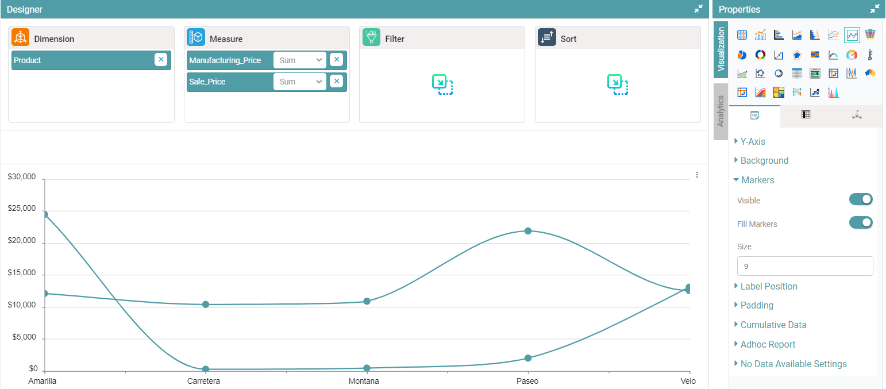Choose the Australia map visualization icon
Image resolution: width=886 pixels, height=389 pixels.
tap(870, 74)
